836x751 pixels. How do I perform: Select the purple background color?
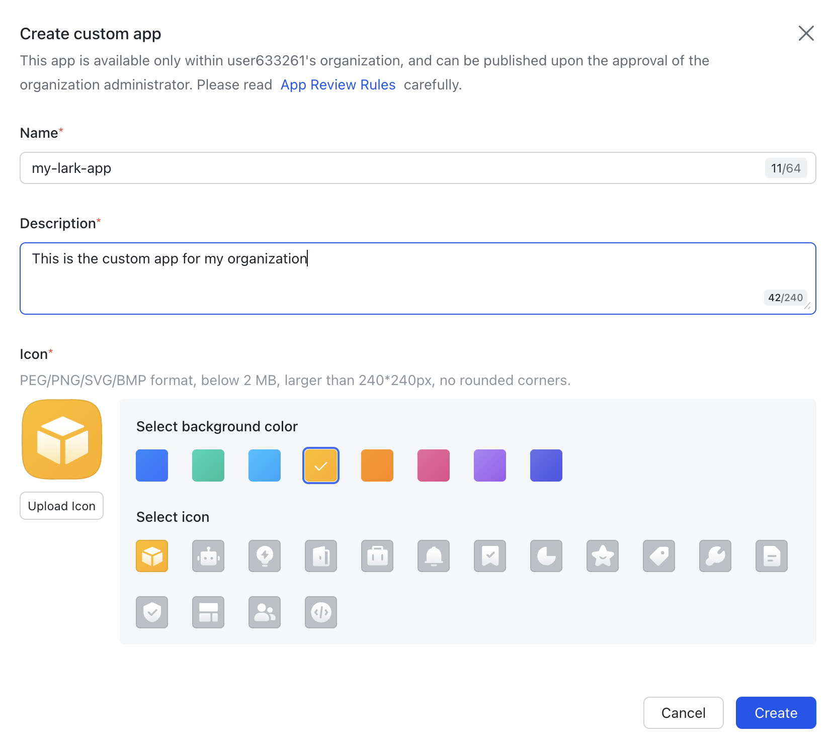click(490, 465)
